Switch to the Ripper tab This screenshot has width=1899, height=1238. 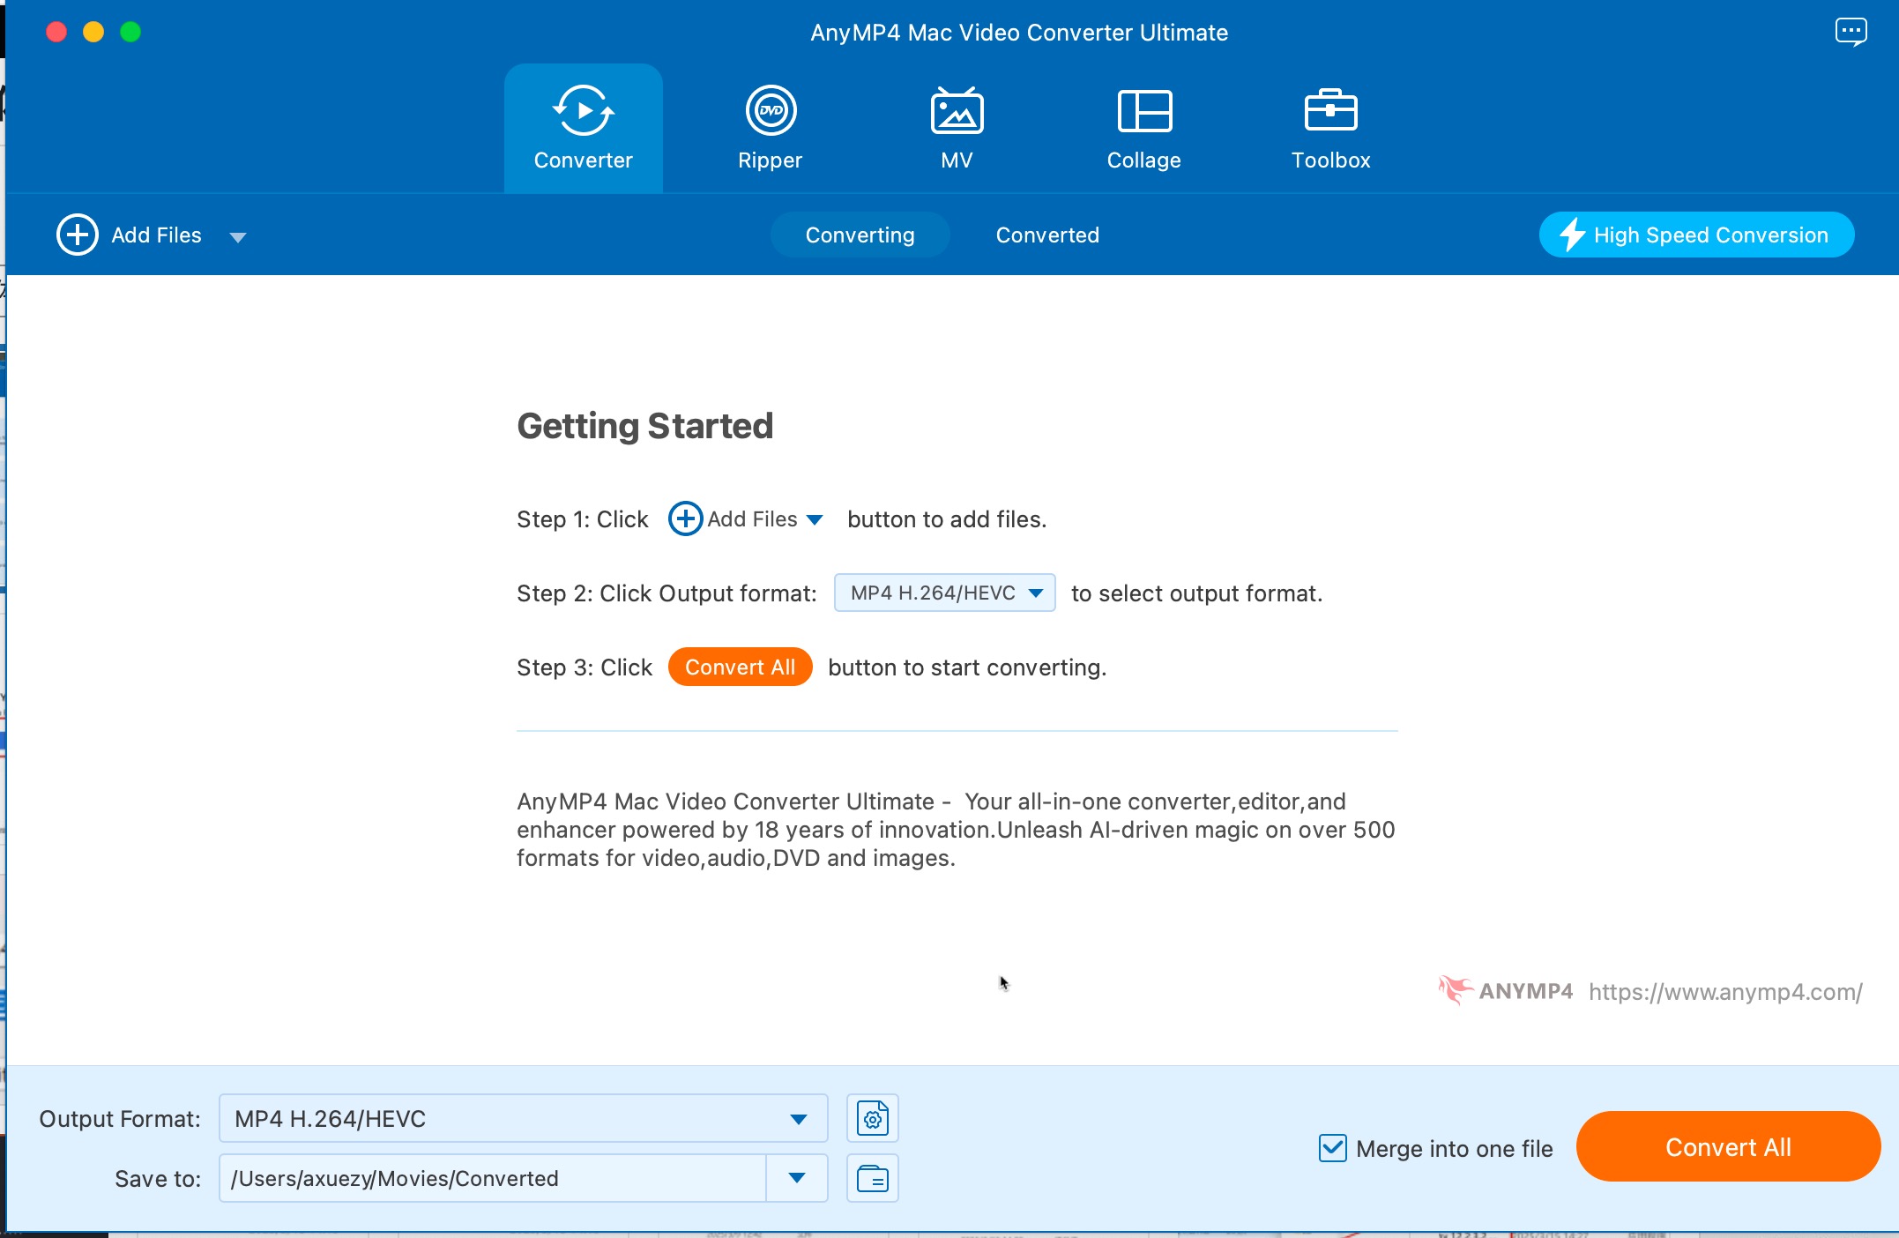pos(771,129)
